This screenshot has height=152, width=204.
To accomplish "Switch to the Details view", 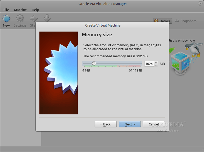I will (x=162, y=21).
